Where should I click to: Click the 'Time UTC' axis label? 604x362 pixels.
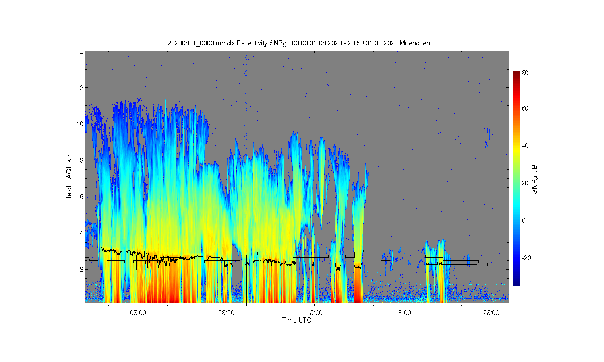(x=297, y=321)
